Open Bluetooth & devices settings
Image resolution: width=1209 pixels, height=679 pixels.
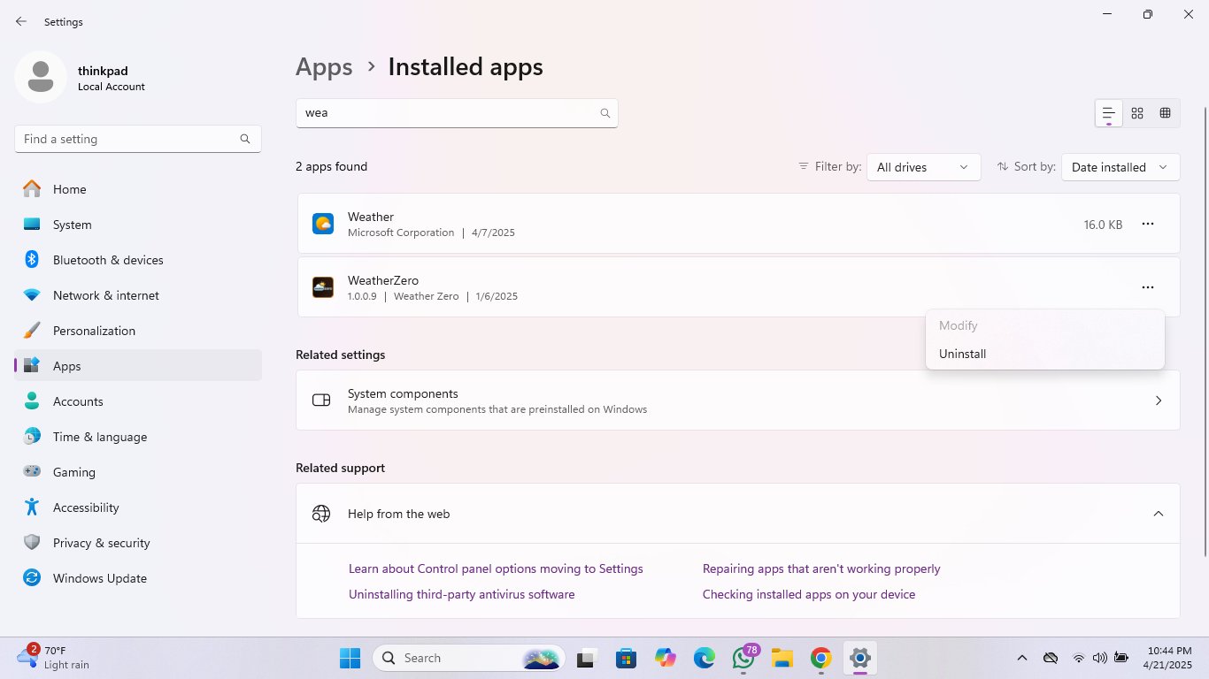tap(138, 260)
